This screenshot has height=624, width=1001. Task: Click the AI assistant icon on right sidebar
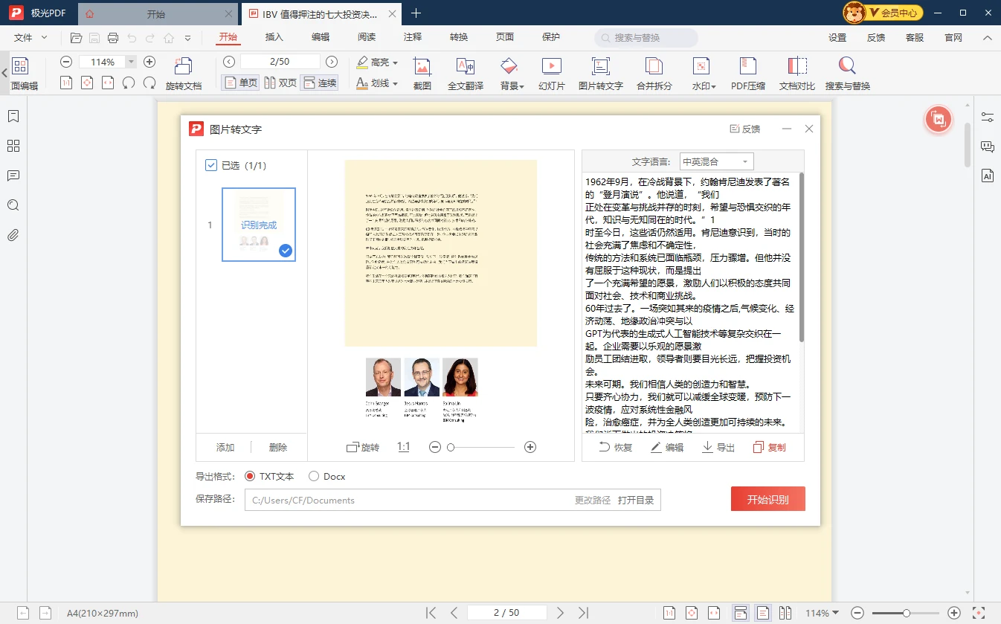pos(988,176)
